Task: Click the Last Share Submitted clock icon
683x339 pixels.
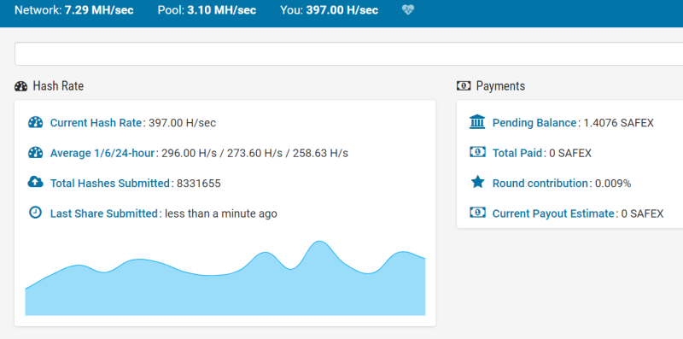Action: [x=35, y=213]
